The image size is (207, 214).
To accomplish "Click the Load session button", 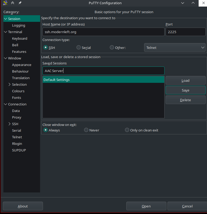I will 186,80.
